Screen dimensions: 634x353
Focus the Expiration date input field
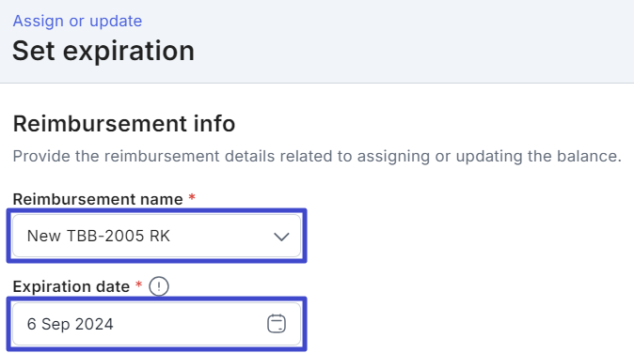coord(157,324)
